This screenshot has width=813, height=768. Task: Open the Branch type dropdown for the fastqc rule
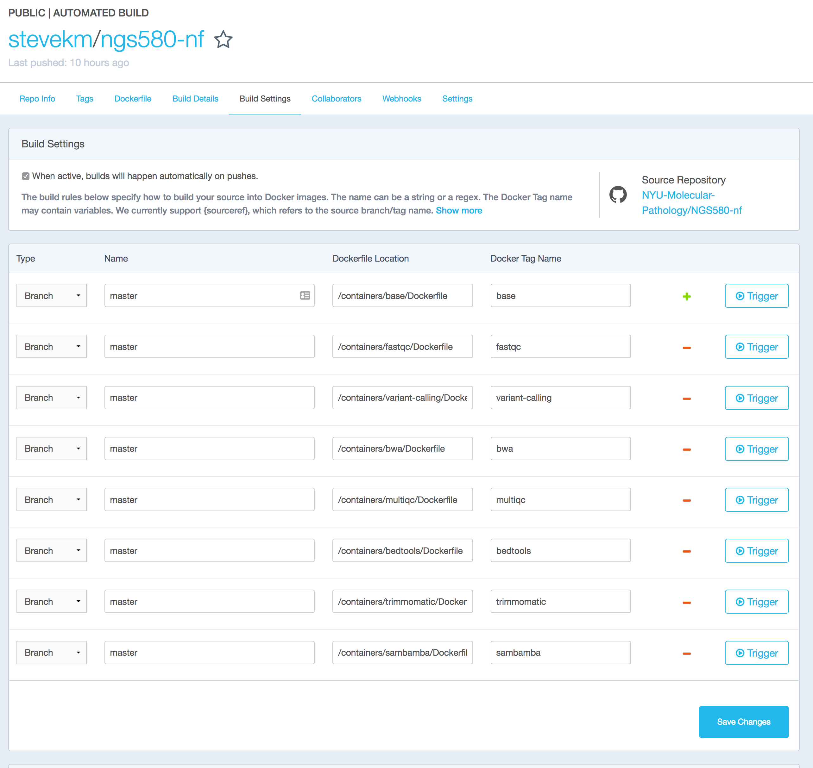[51, 346]
